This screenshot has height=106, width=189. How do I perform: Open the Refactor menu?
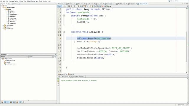[x=21, y=1]
